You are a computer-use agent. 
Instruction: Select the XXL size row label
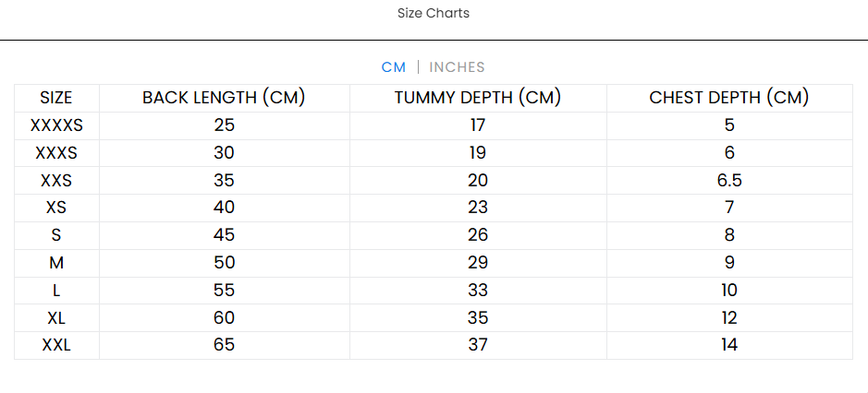coord(56,346)
